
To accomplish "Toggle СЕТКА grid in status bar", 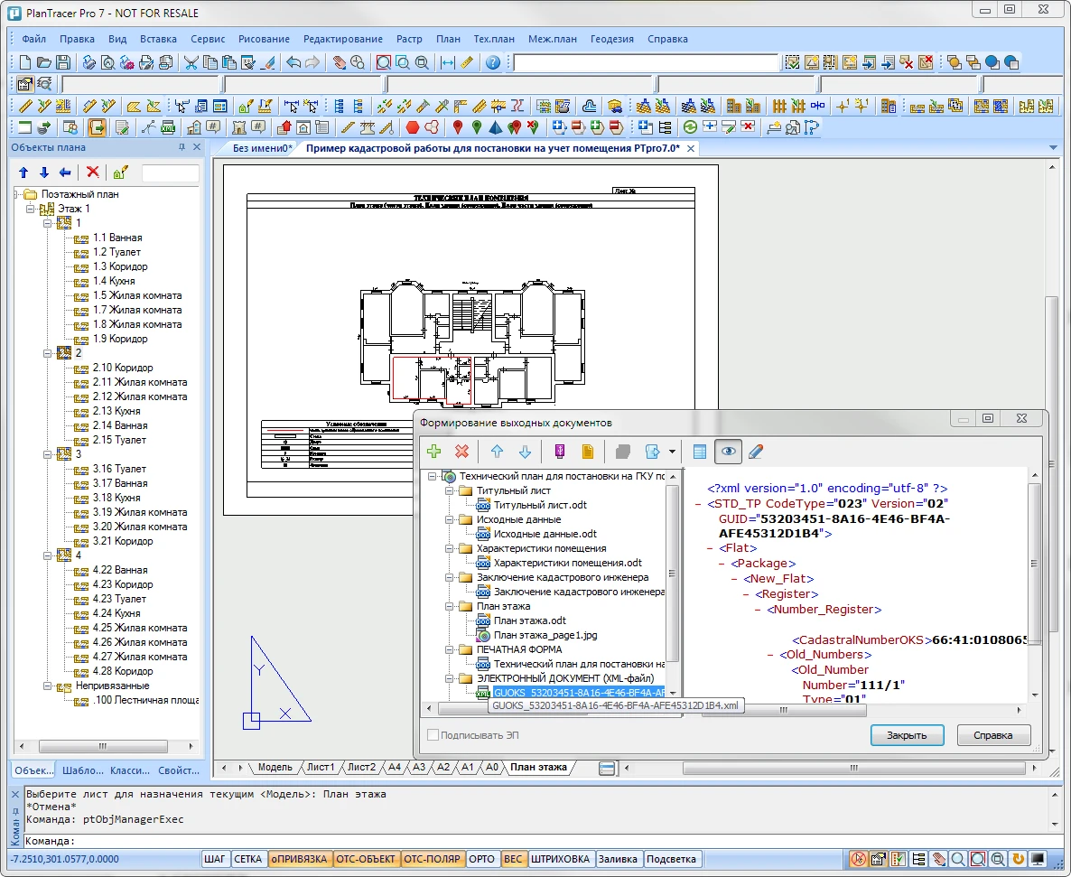I will click(x=247, y=859).
